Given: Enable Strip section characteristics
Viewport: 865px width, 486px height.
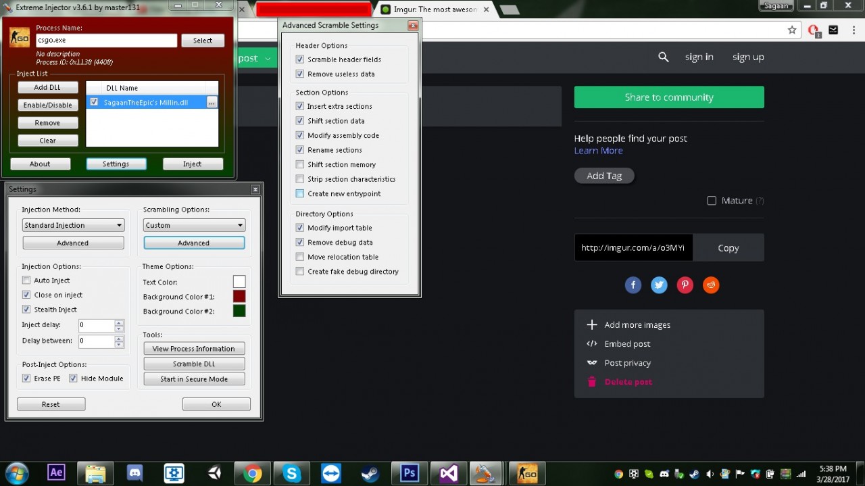Looking at the screenshot, I should point(300,179).
